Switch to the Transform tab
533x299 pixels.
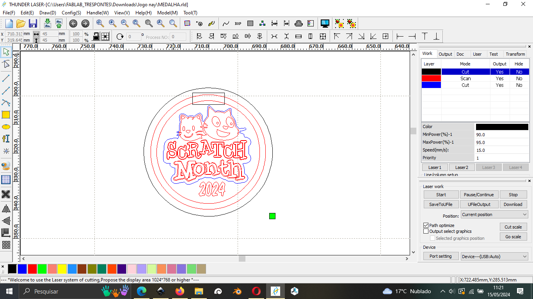pos(515,54)
